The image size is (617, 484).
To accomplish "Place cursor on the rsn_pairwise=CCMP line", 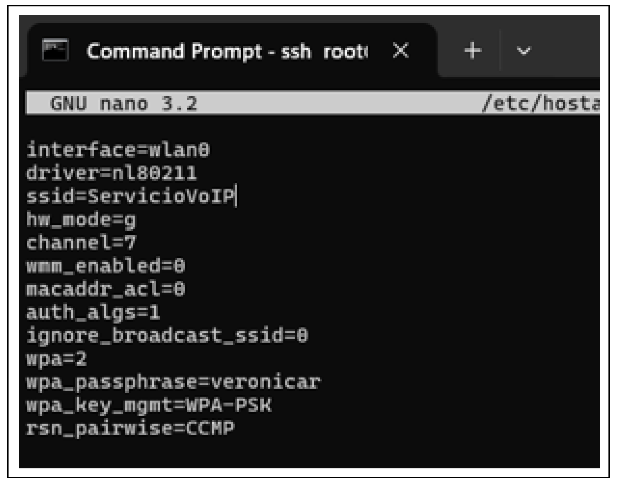I will 130,429.
